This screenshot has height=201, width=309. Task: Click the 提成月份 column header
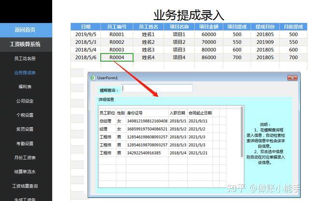[265, 27]
